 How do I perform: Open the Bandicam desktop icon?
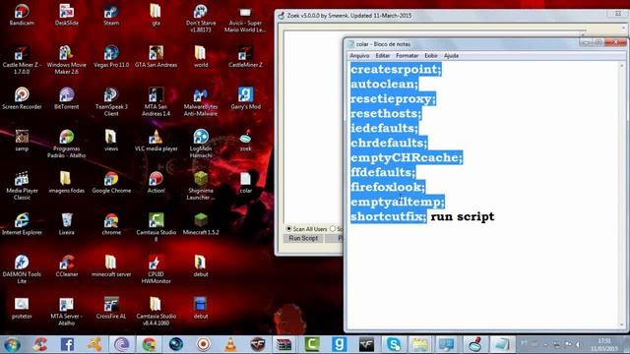22,16
